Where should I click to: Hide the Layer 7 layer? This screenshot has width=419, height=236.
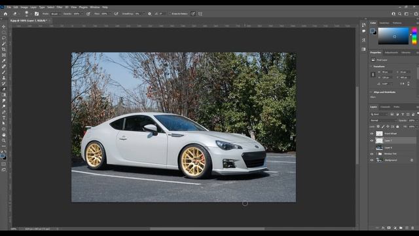[x=372, y=140]
